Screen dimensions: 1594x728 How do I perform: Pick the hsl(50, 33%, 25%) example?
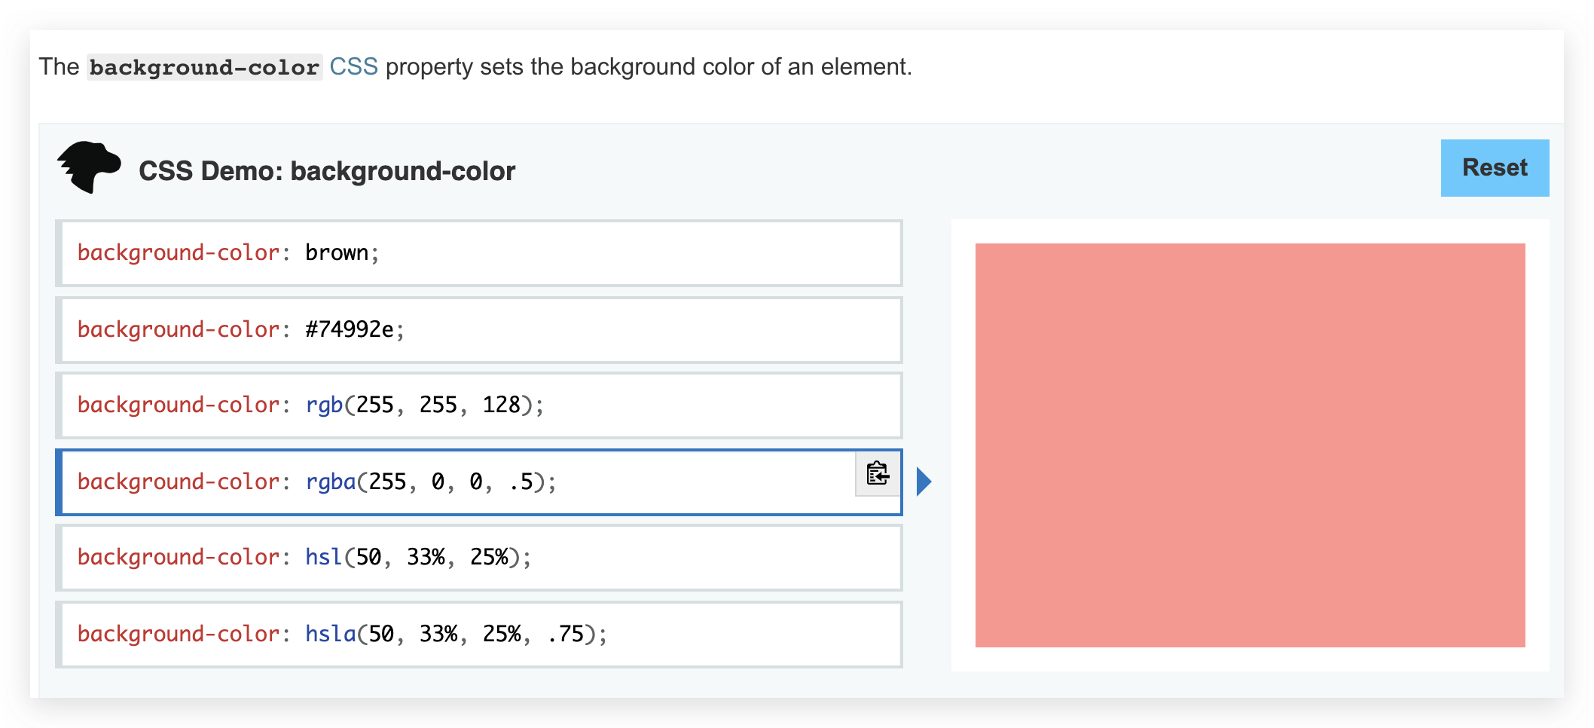point(479,558)
